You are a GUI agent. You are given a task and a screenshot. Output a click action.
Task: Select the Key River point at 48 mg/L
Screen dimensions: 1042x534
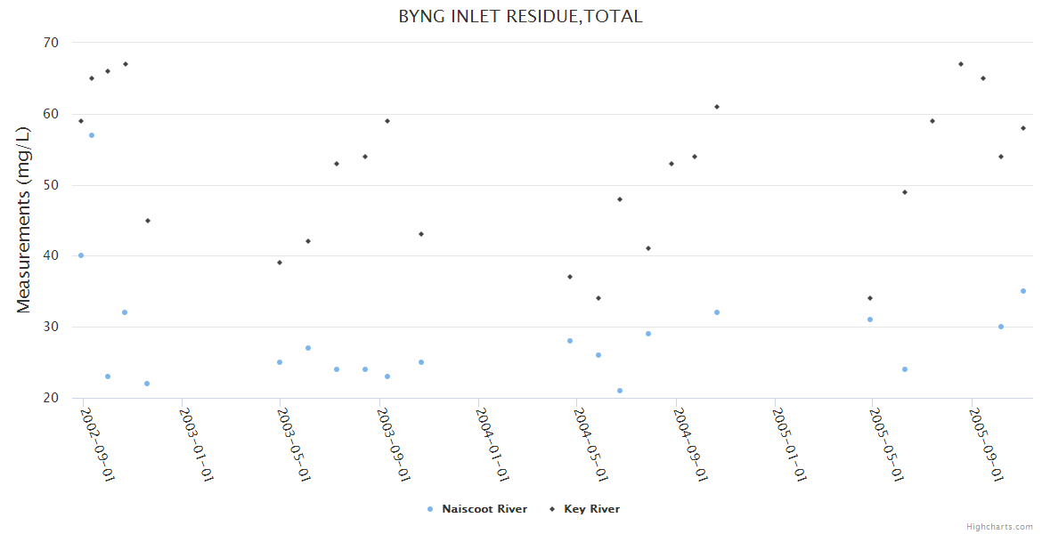[620, 199]
